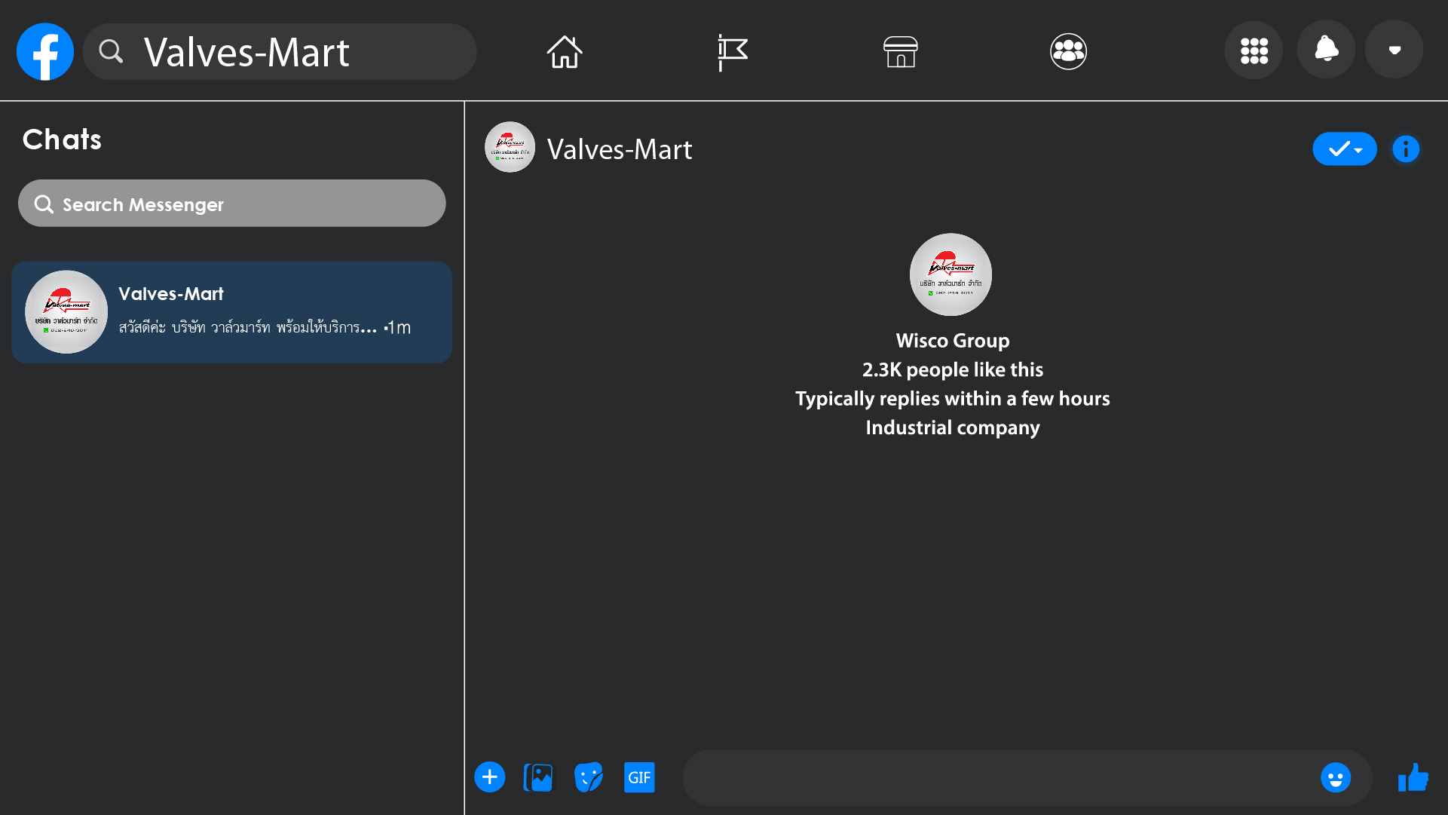1448x815 pixels.
Task: Click the Valves-Mart search field
Action: tap(280, 51)
